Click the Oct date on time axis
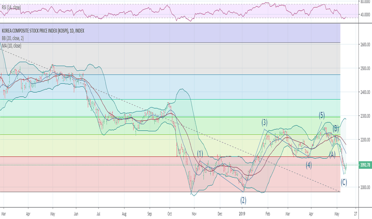 [x=169, y=214]
